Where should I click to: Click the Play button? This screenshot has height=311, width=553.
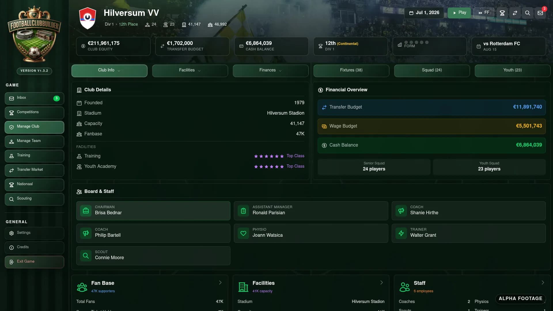(459, 13)
